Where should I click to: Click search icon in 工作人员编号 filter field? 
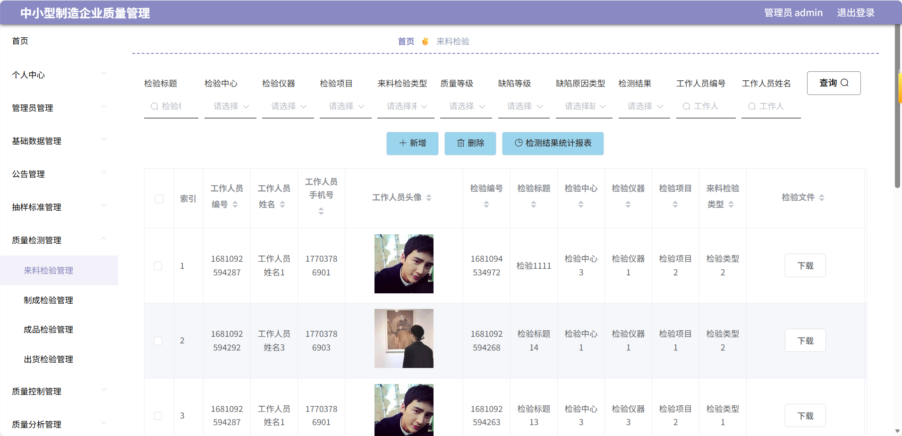pos(687,106)
